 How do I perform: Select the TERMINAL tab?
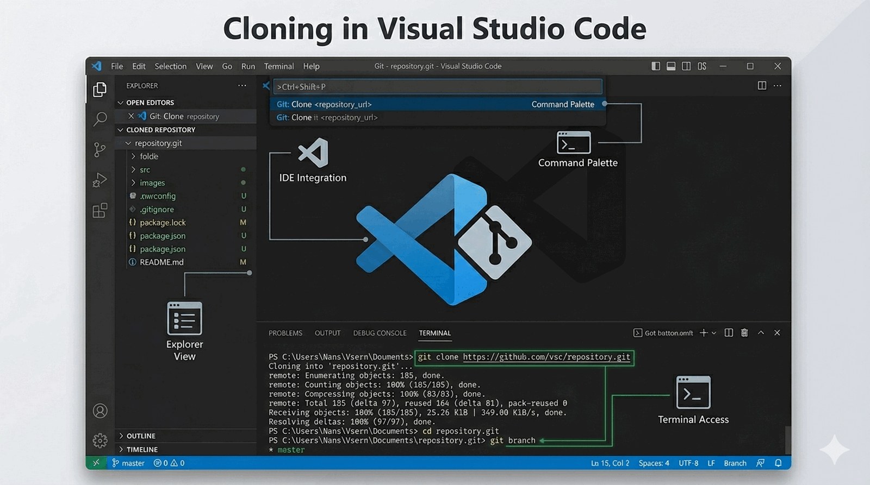point(434,333)
